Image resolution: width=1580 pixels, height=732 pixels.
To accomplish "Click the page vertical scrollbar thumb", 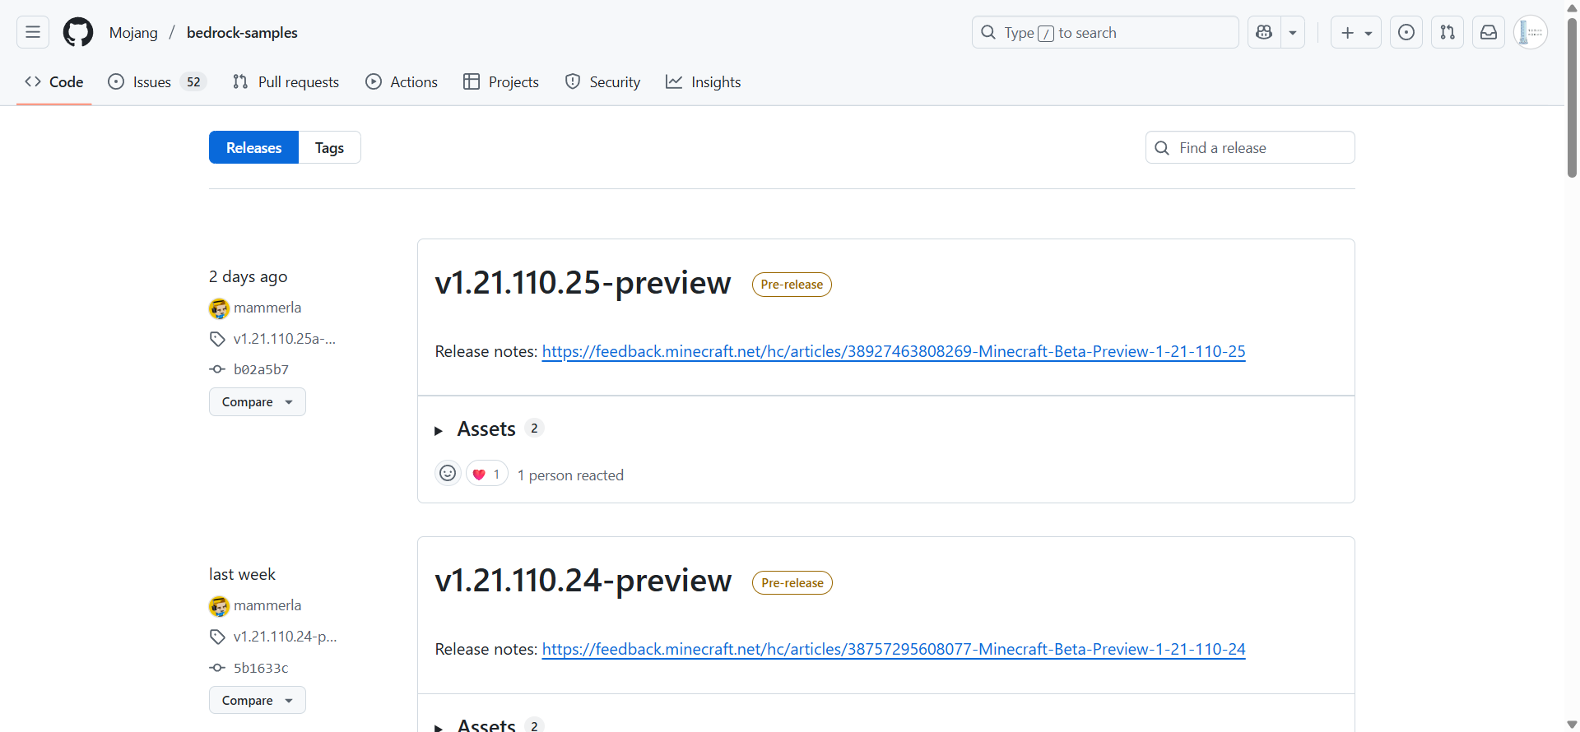I will pyautogui.click(x=1572, y=97).
